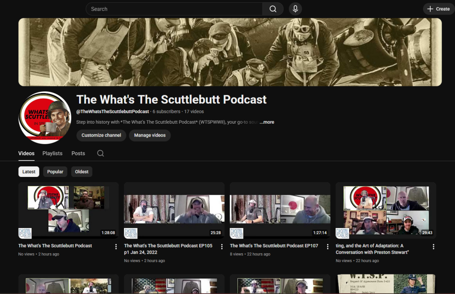Click the channel profile avatar
455x294 pixels.
click(x=44, y=118)
